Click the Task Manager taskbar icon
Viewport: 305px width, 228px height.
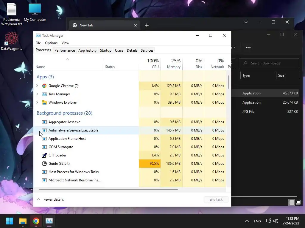(x=49, y=221)
